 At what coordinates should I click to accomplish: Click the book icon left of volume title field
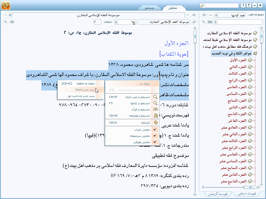coord(194,22)
